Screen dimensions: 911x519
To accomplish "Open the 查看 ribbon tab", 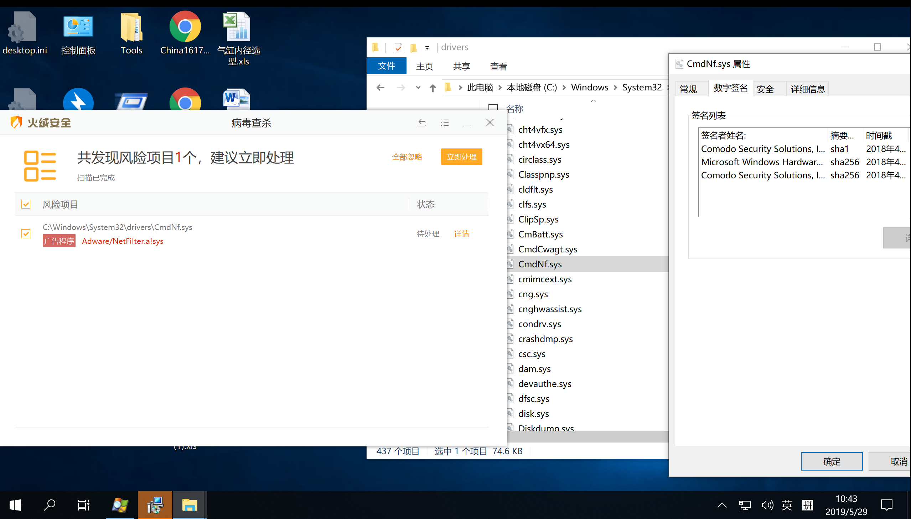I will coord(498,66).
